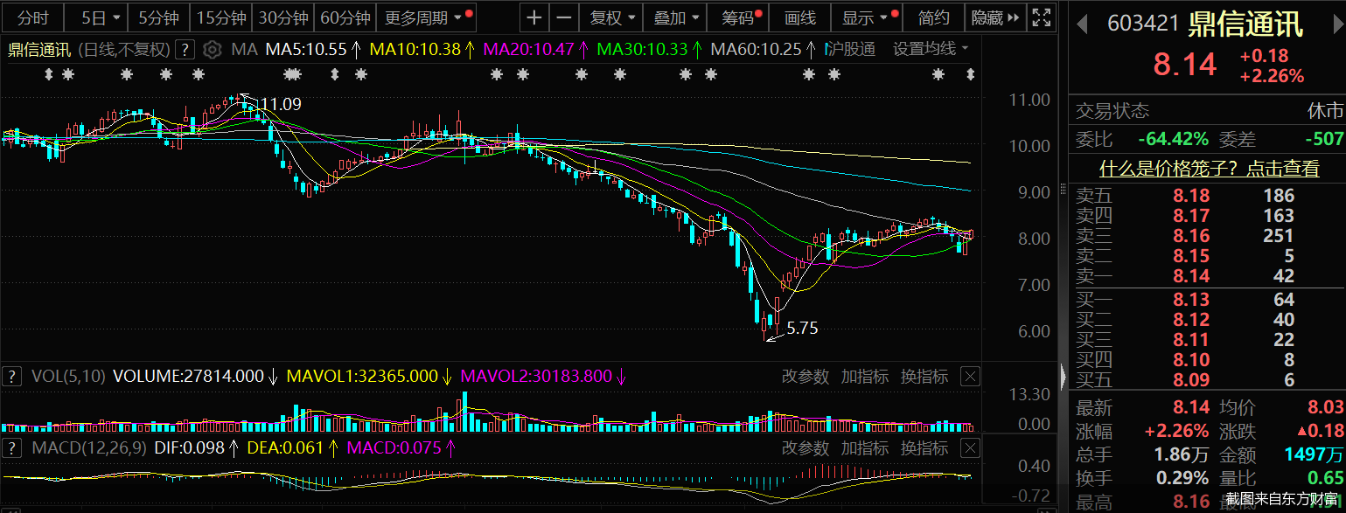Viewport: 1346px width, 513px height.
Task: Go to previous stock using left arrow
Action: click(1082, 24)
